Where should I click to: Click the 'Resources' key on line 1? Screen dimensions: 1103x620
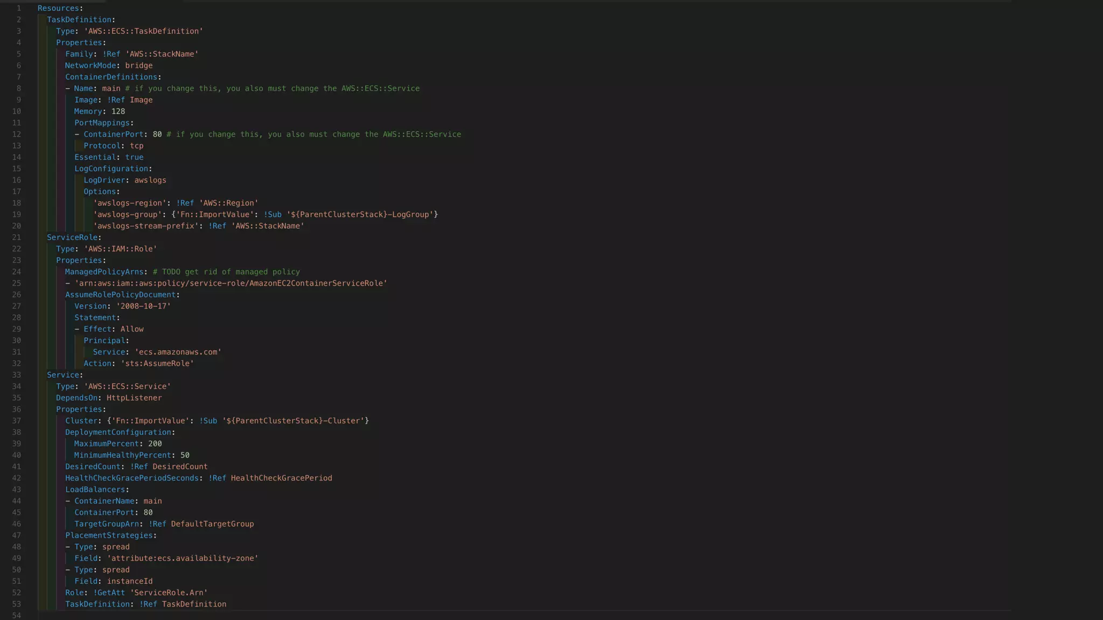(58, 8)
